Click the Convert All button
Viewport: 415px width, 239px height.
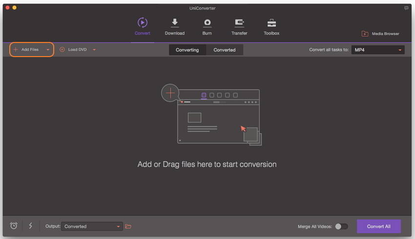pos(379,226)
